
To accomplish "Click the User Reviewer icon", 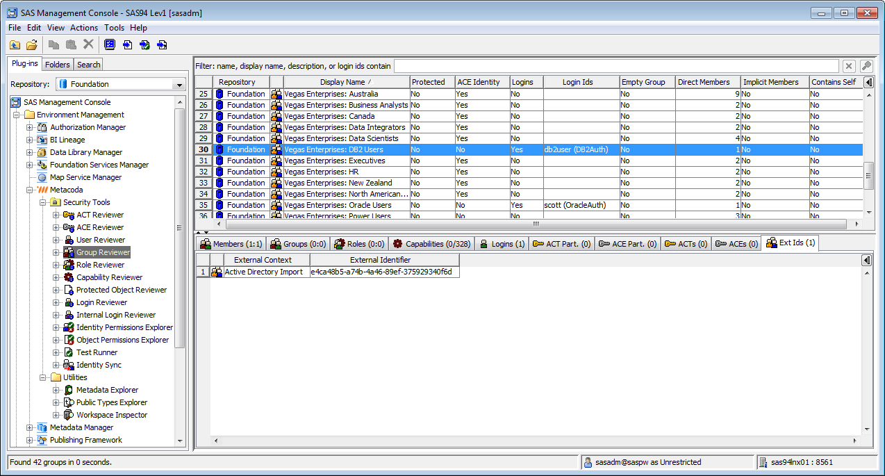I will (69, 240).
